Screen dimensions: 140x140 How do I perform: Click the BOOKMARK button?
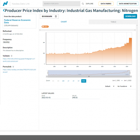(49, 16)
